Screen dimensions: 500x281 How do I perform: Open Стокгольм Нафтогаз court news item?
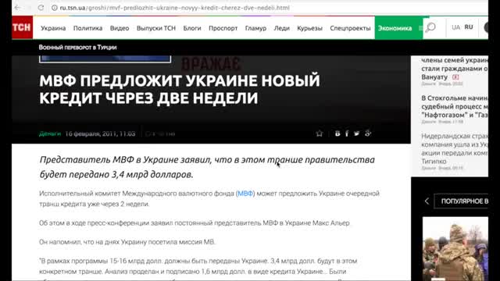pos(455,106)
